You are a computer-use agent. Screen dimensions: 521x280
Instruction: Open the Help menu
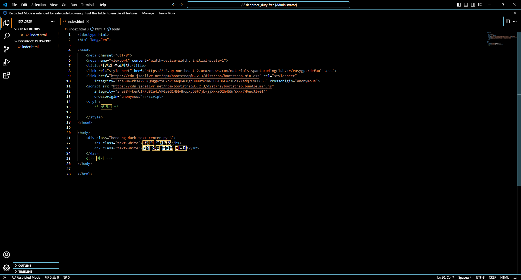[x=102, y=5]
